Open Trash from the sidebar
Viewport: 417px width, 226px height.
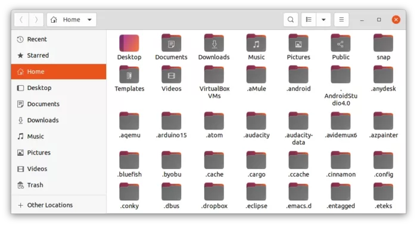point(58,185)
